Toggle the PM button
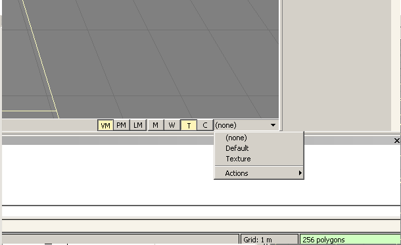The height and width of the screenshot is (245, 401). point(121,125)
